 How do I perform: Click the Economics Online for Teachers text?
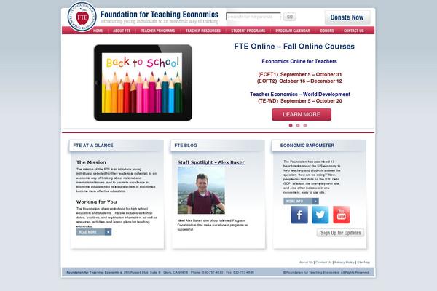pyautogui.click(x=299, y=61)
